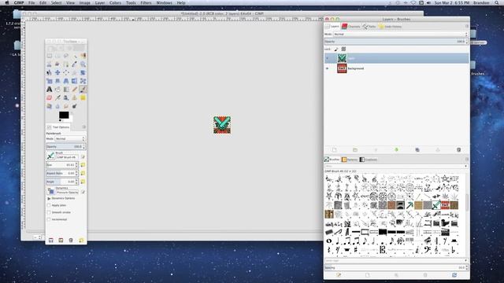Click the Dynamics preview button in Tool Options

(x=50, y=191)
